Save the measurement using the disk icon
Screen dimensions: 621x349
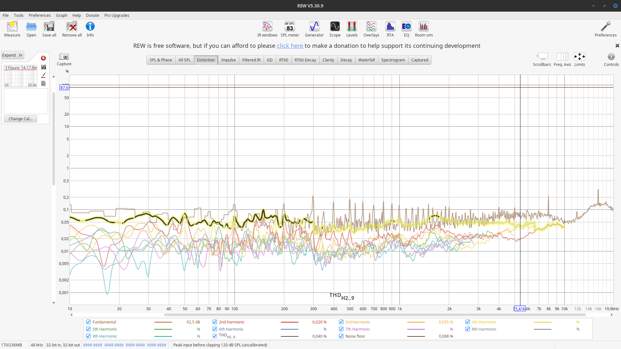pos(44,67)
